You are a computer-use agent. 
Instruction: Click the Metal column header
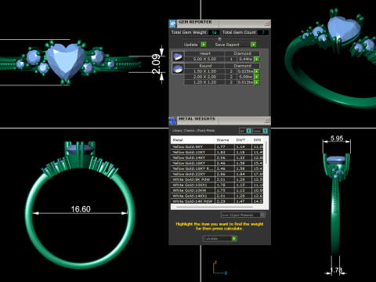[x=193, y=140]
